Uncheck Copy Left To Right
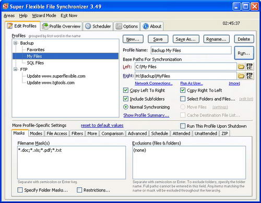 [126, 90]
